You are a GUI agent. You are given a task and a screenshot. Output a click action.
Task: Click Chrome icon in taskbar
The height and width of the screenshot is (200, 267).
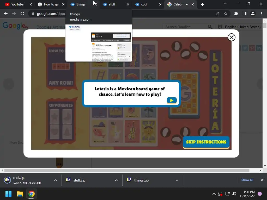click(31, 194)
